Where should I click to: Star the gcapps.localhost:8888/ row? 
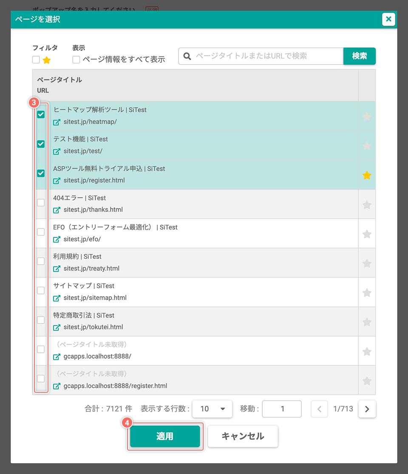367,351
